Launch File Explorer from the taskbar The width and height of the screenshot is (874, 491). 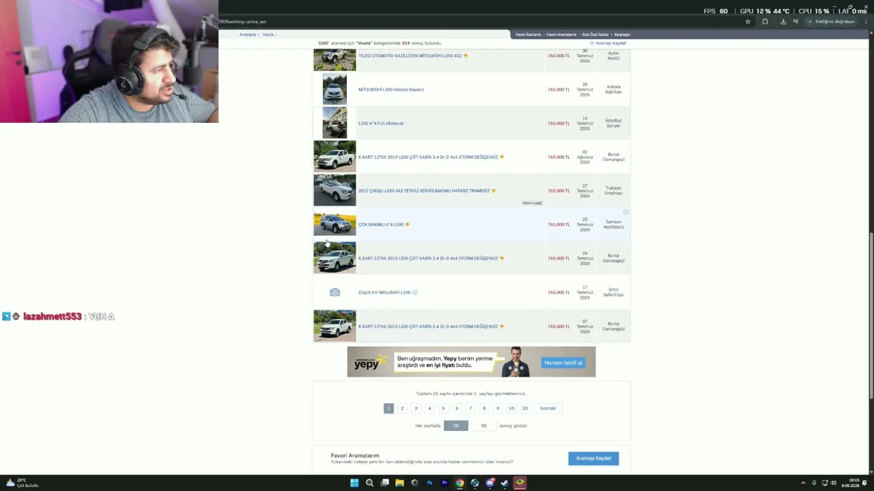point(399,483)
